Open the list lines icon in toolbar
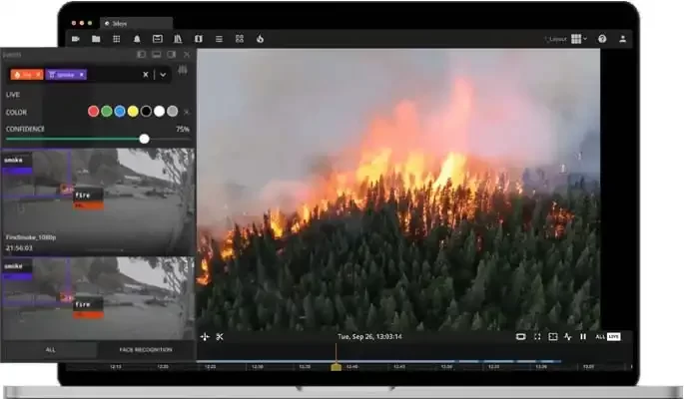Screen dimensions: 684x399 [219, 39]
